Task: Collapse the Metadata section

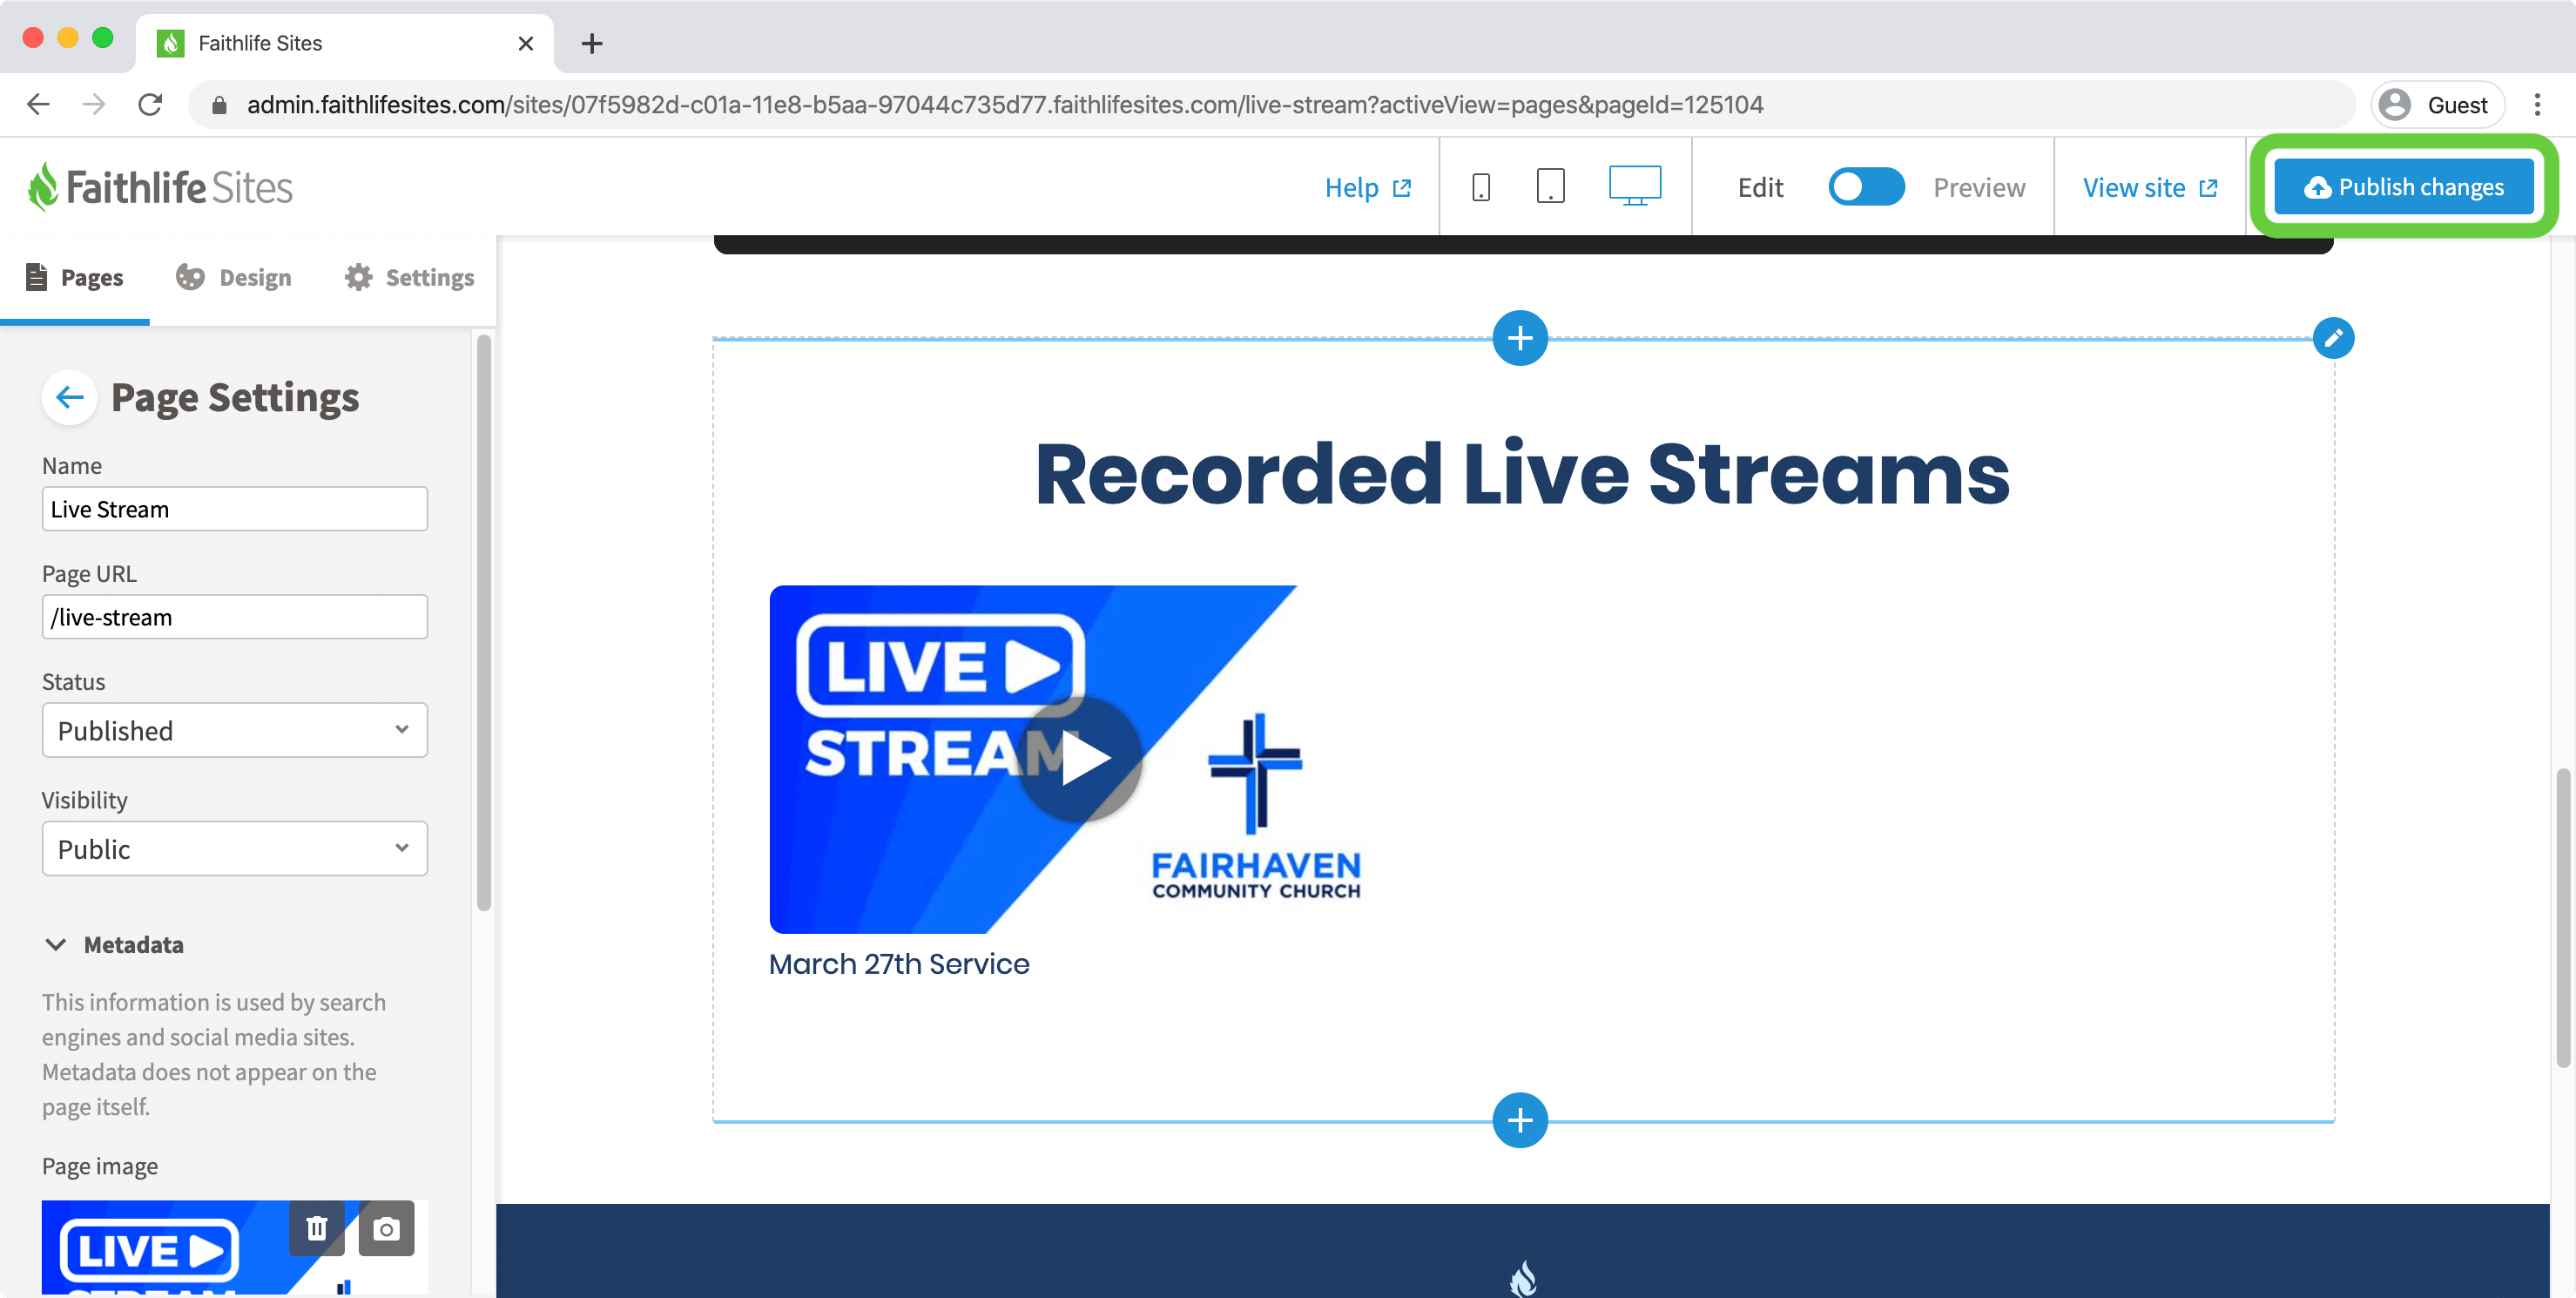Action: coord(114,944)
